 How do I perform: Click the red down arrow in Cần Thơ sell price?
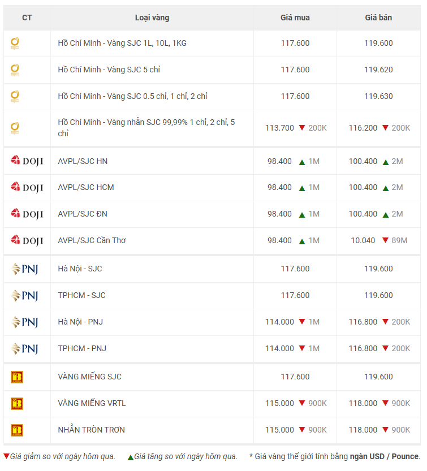(x=385, y=240)
